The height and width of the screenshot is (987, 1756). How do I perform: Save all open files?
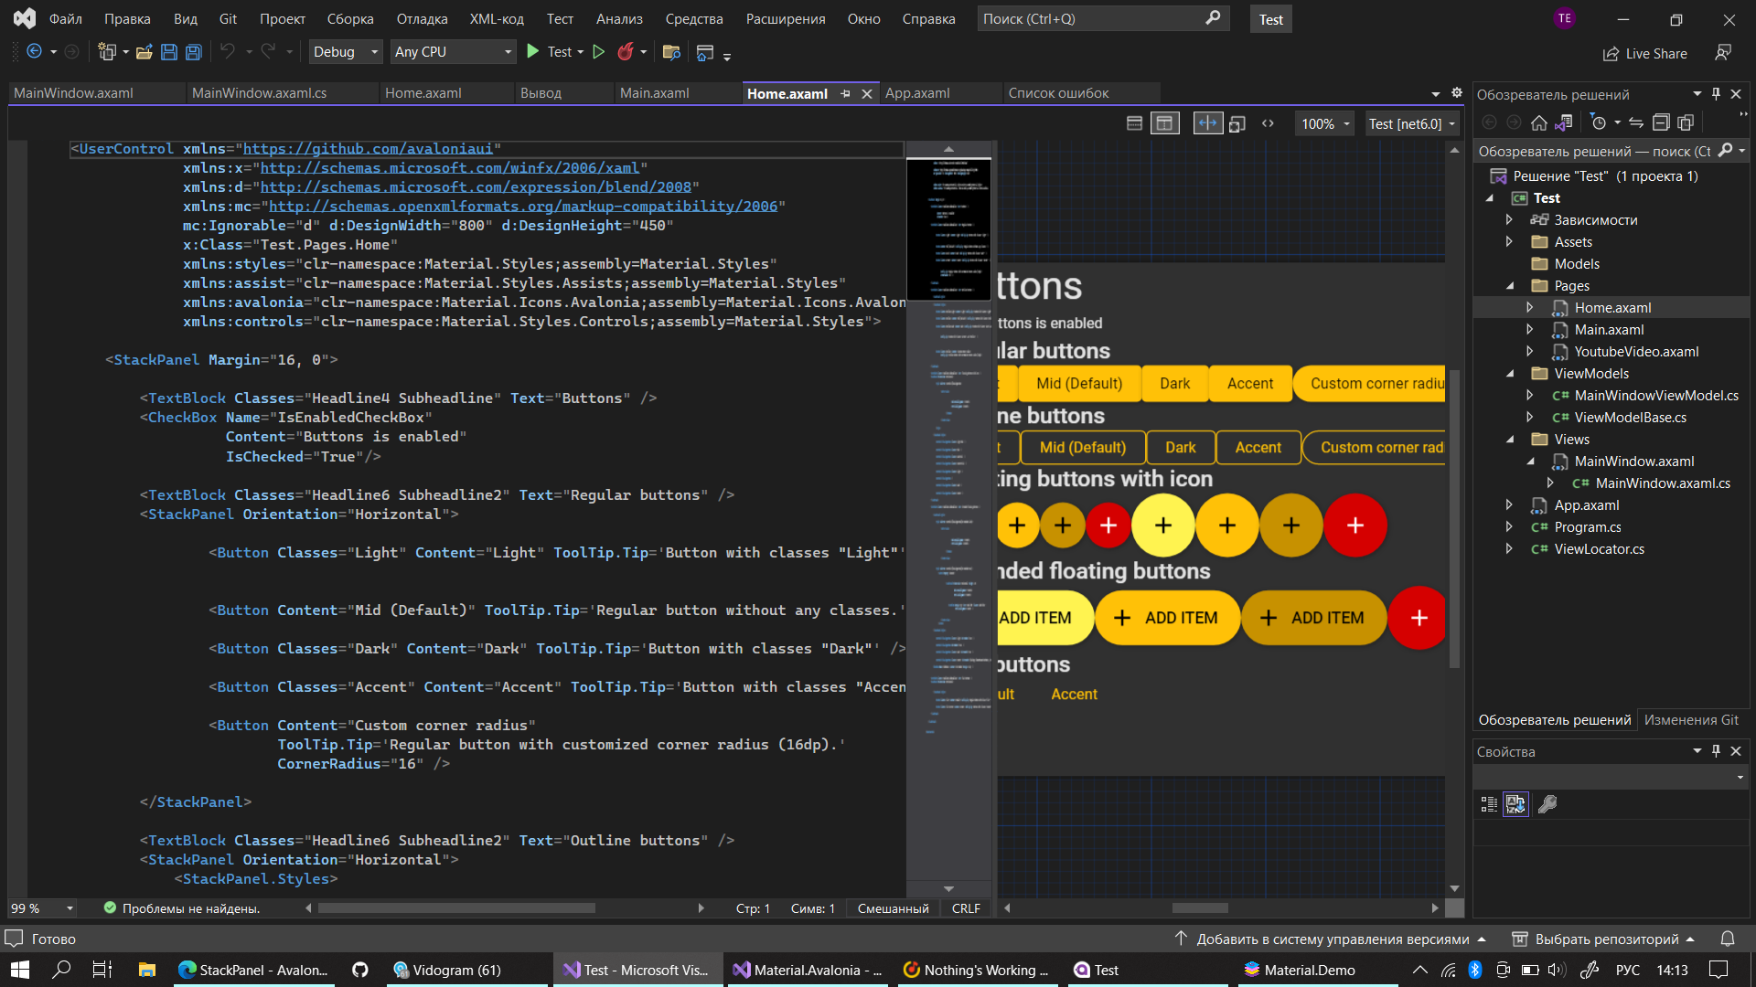pyautogui.click(x=193, y=52)
